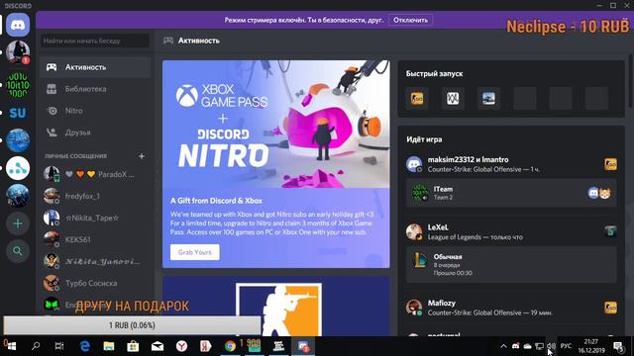Open chat with fredyfox_1
This screenshot has width=634, height=356.
click(95, 196)
